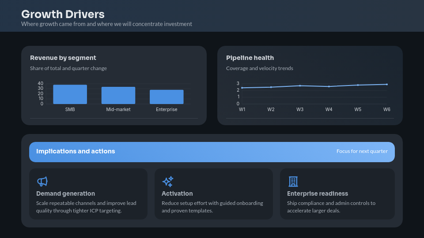Select the Mid-market bar in chart

click(x=118, y=95)
